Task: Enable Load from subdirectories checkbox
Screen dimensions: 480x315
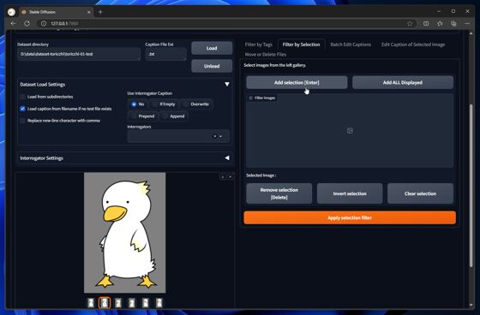Action: (x=22, y=97)
